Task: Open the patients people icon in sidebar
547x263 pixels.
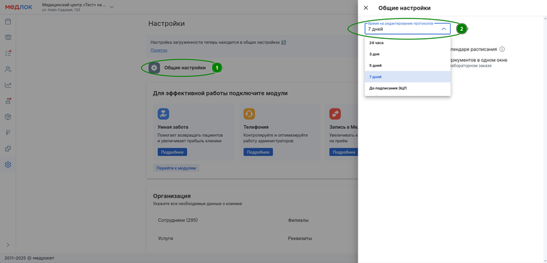Action: (8, 69)
